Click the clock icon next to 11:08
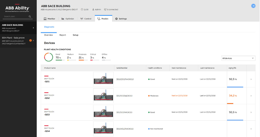Screen dimensions: 260x137 coord(82,10)
